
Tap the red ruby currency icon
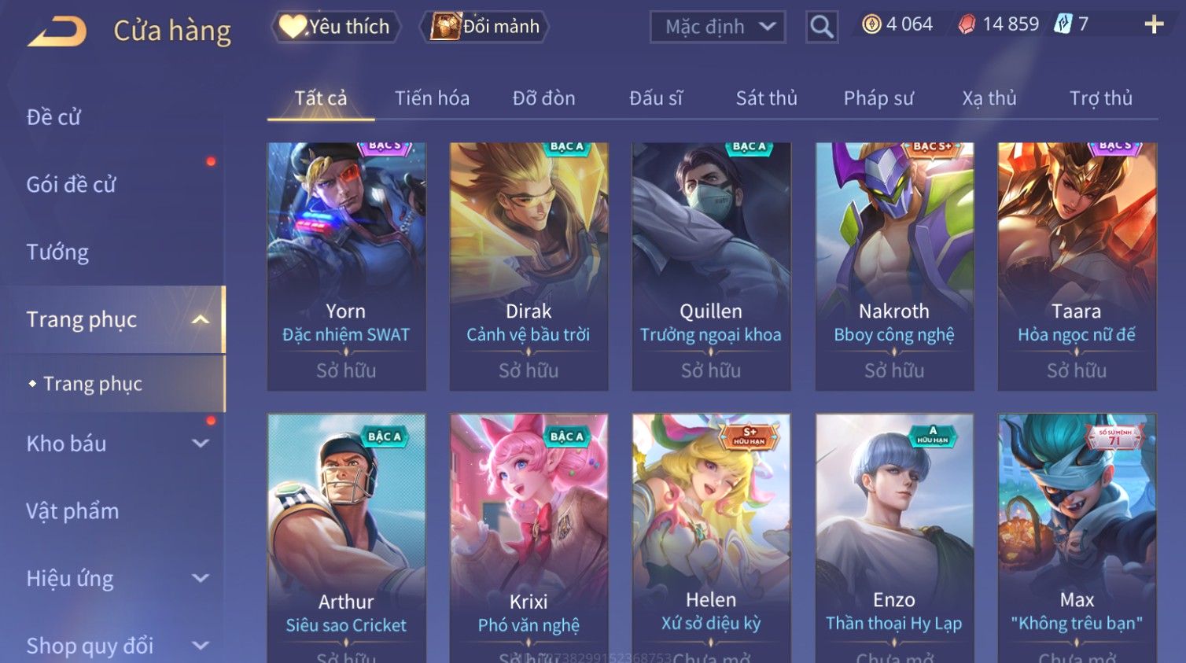967,24
